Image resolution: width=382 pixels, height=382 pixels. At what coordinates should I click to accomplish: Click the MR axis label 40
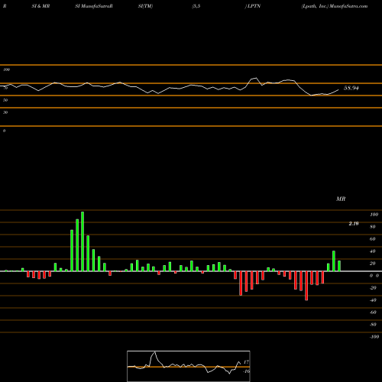coord(373,251)
